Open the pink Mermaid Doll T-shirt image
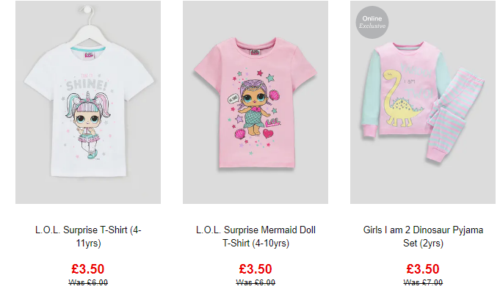 coord(256,102)
